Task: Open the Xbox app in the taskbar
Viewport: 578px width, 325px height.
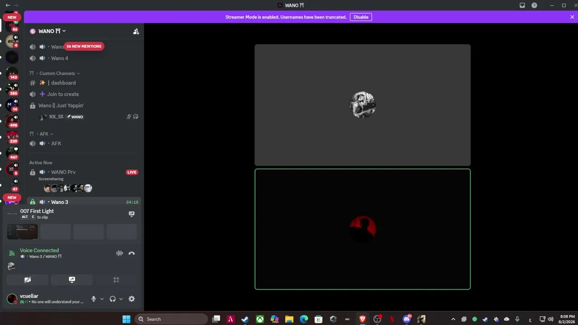Action: (260, 319)
